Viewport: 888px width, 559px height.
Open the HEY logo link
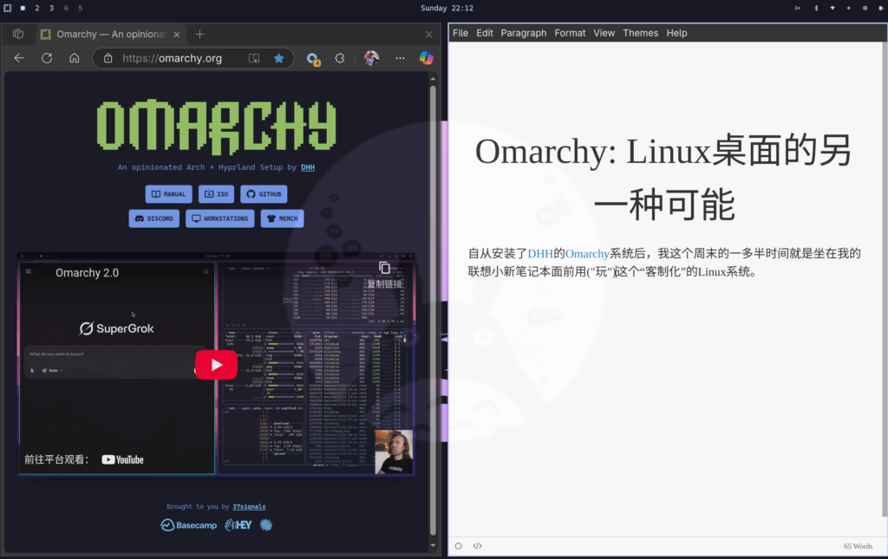[238, 525]
